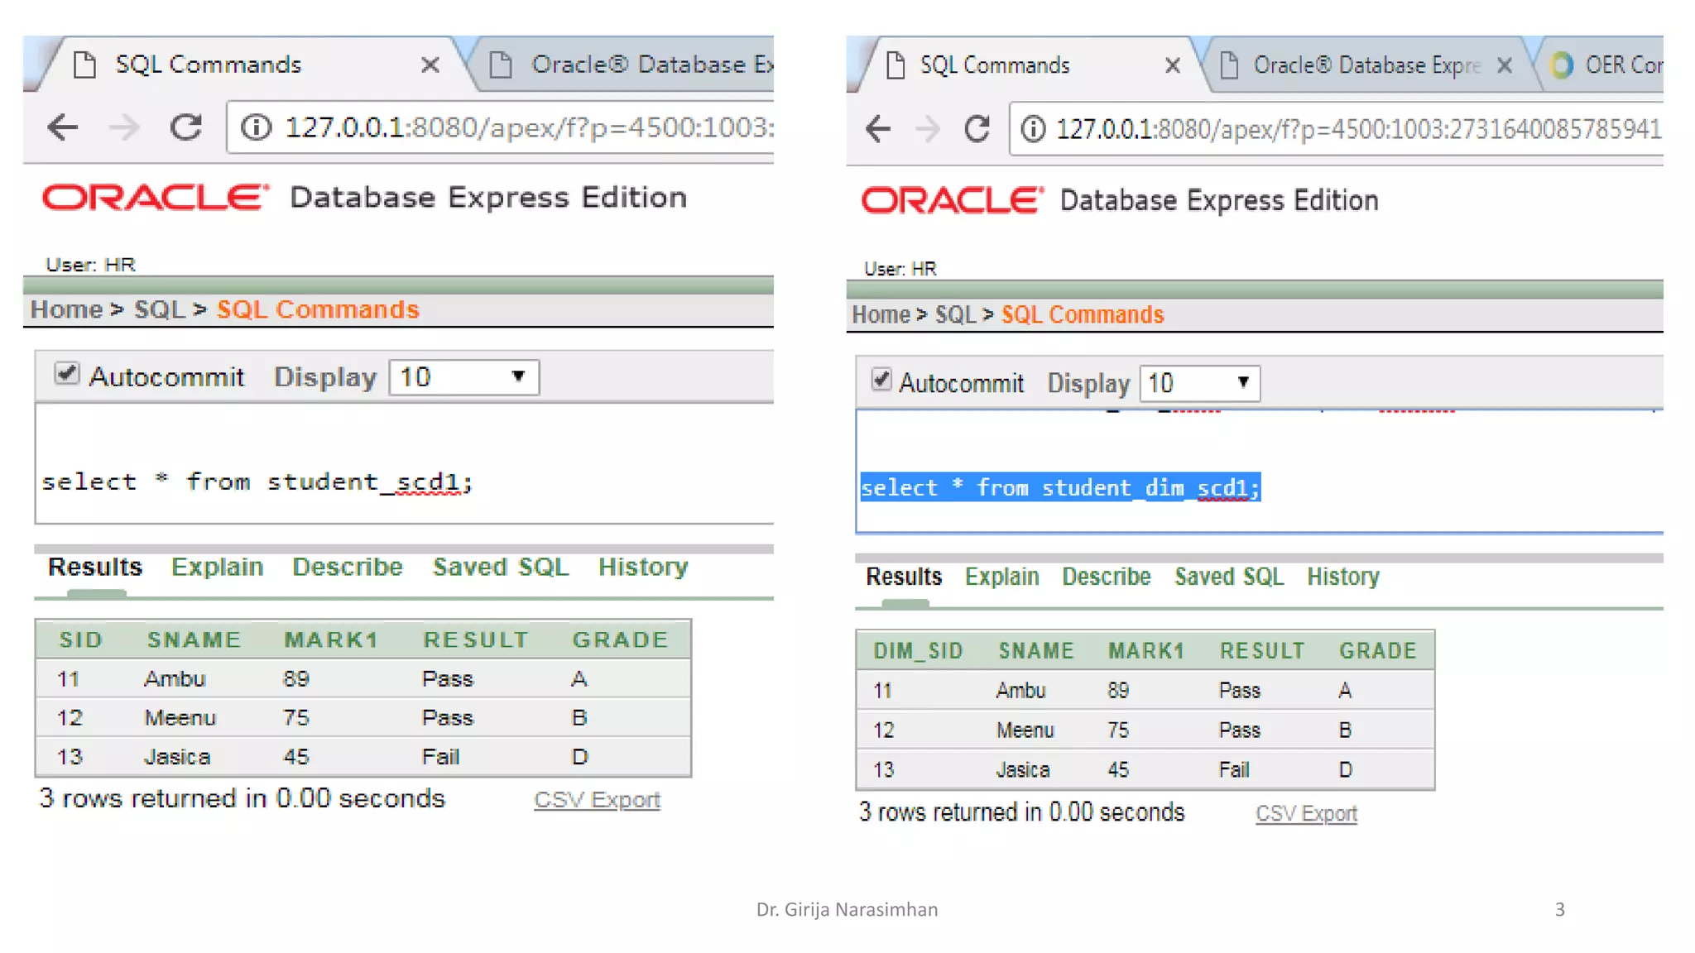Click forward arrow in left browser window
1695x953 pixels.
(x=124, y=127)
